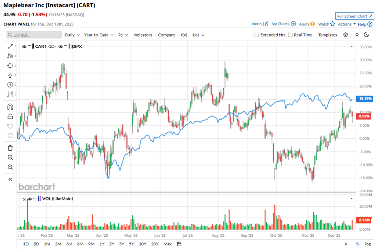
Task: Collapse the header using the double-up arrows
Action: [x=357, y=35]
